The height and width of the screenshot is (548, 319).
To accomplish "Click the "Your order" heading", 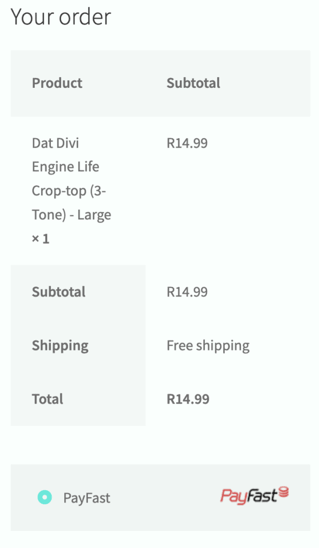I will (61, 17).
